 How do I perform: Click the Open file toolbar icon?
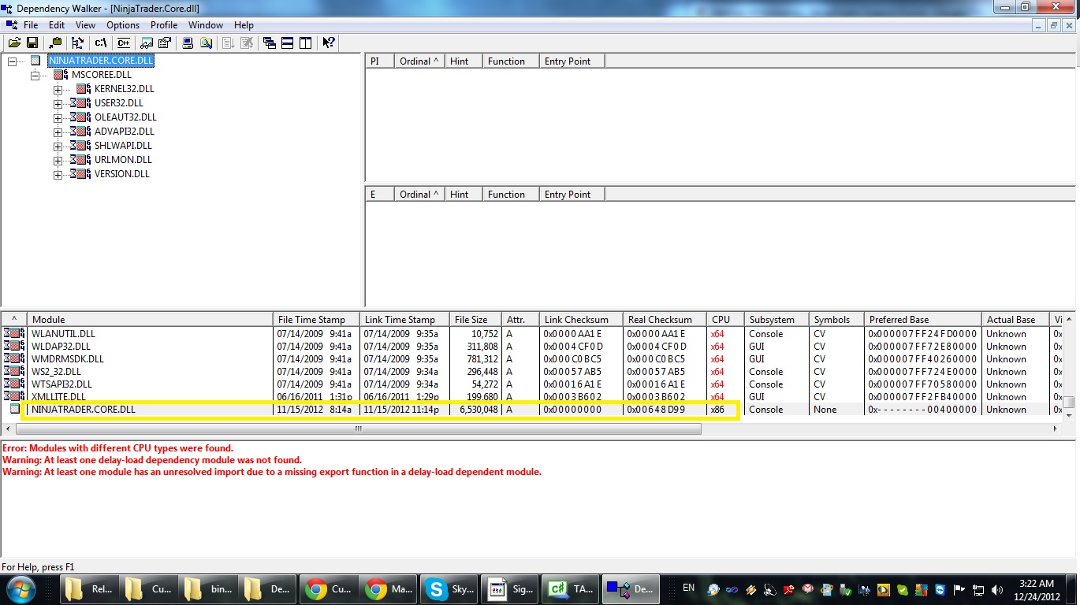pos(14,43)
